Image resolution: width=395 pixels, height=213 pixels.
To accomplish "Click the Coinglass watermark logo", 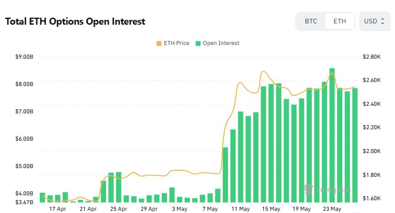I will click(x=327, y=189).
